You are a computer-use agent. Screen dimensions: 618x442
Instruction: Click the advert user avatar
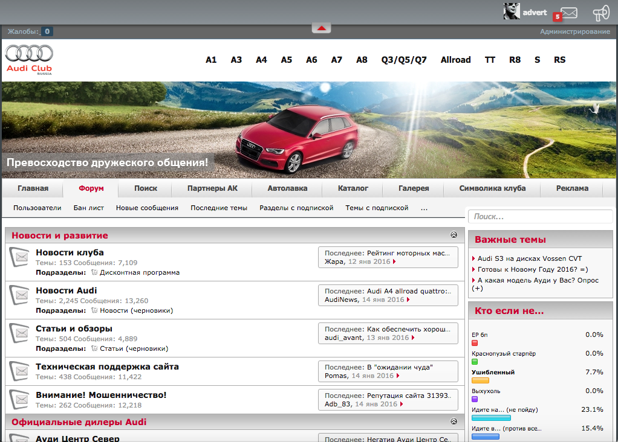(x=512, y=11)
